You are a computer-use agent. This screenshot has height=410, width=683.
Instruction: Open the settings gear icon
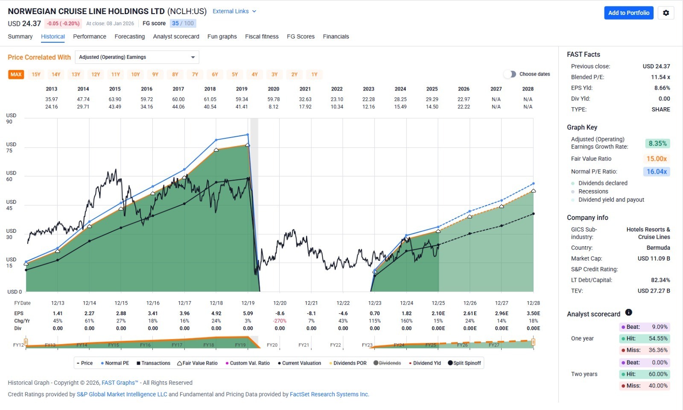[665, 13]
